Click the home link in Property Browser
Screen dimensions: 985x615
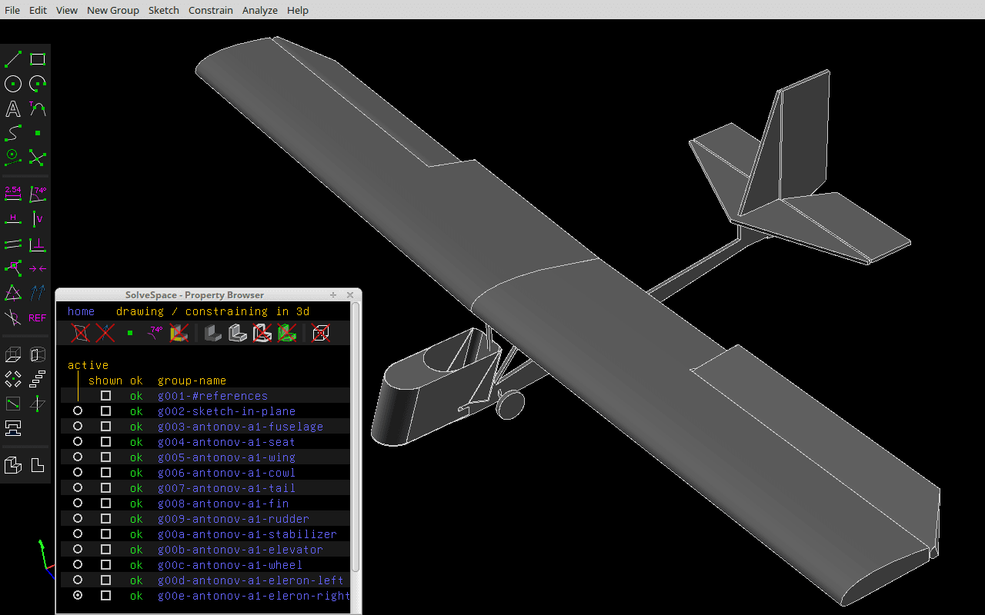tap(81, 311)
